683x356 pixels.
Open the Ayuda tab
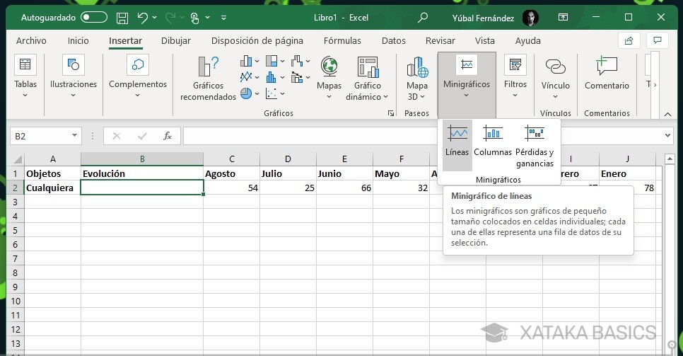[x=528, y=40]
